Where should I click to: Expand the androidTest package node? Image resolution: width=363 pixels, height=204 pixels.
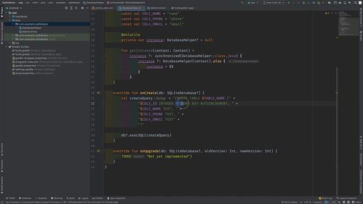13,35
